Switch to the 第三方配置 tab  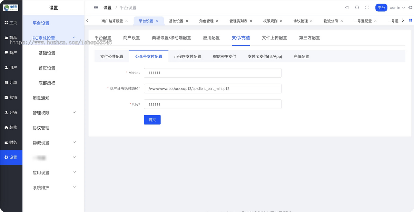309,38
